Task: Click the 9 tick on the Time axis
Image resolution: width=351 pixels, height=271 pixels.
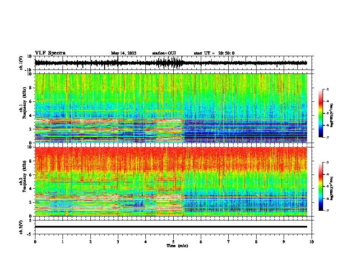Action: point(284,242)
